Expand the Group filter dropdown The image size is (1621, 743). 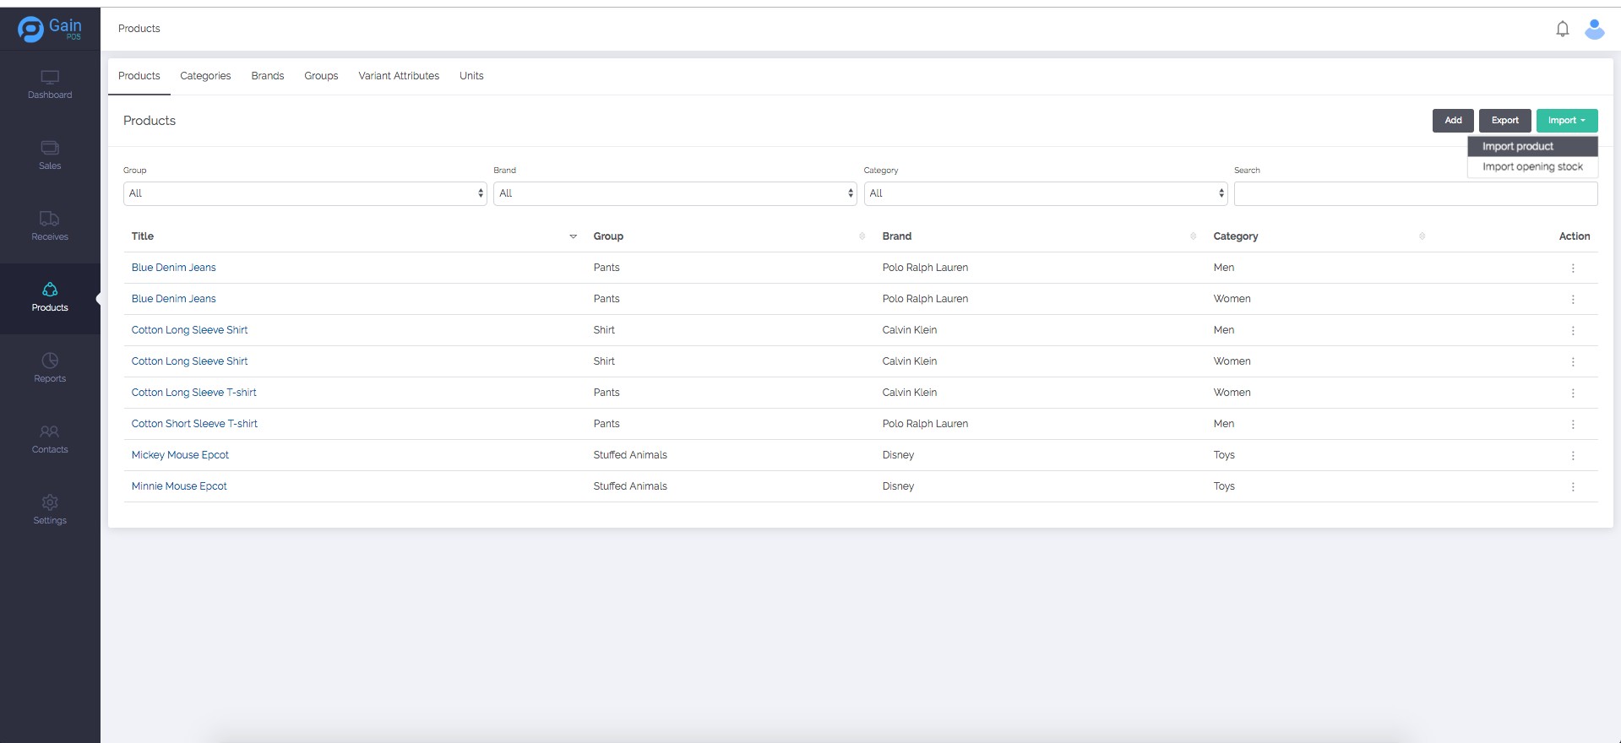304,193
